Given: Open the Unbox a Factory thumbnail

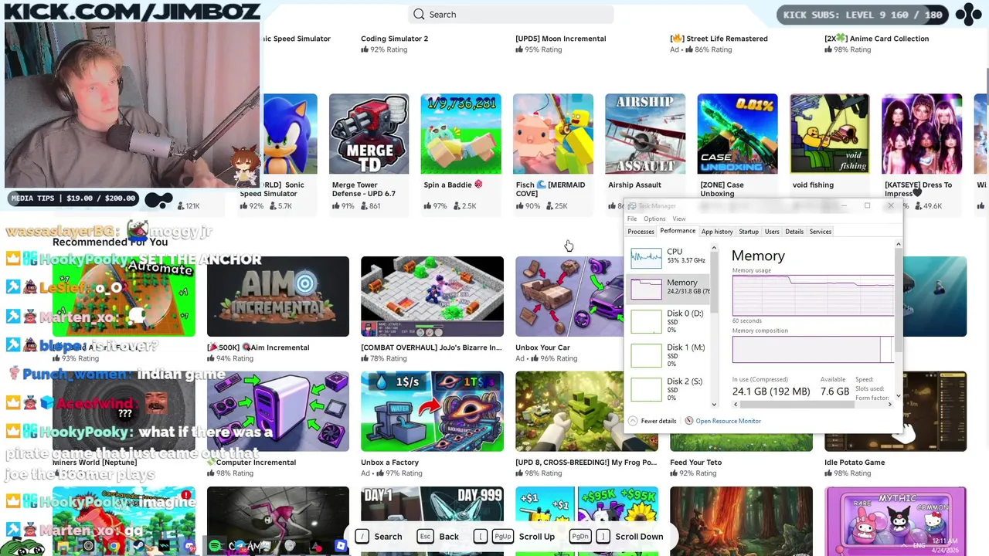Looking at the screenshot, I should (x=432, y=412).
